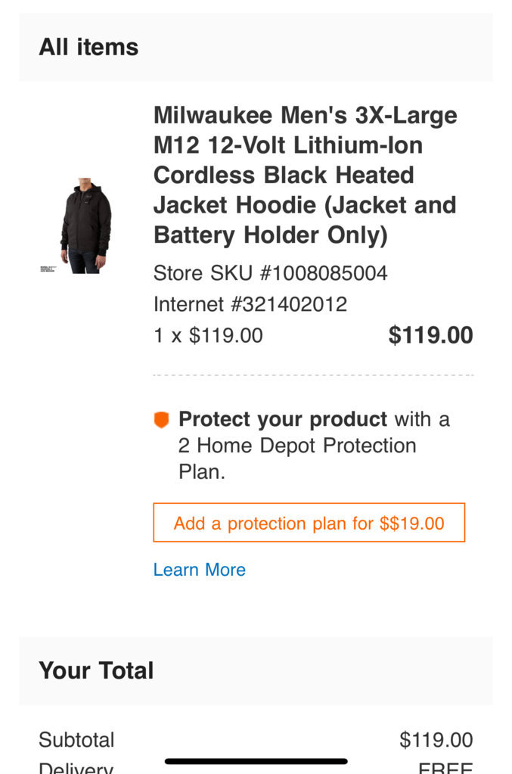Tap the orange protection shield icon

coord(161,420)
